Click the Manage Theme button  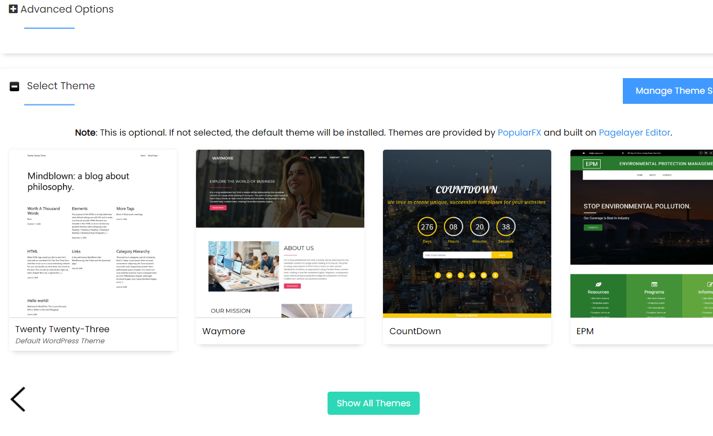[x=668, y=91]
